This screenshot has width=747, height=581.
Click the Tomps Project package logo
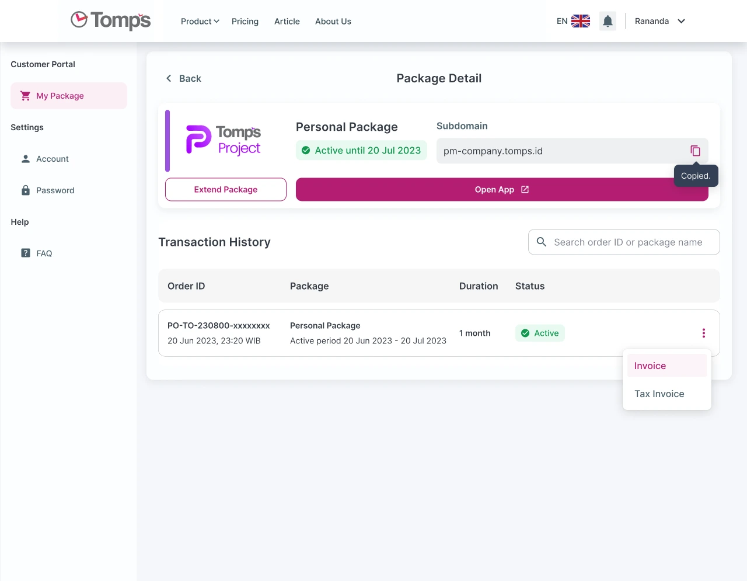tap(223, 140)
